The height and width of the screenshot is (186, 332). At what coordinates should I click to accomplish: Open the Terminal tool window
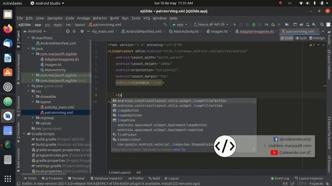tap(76, 178)
